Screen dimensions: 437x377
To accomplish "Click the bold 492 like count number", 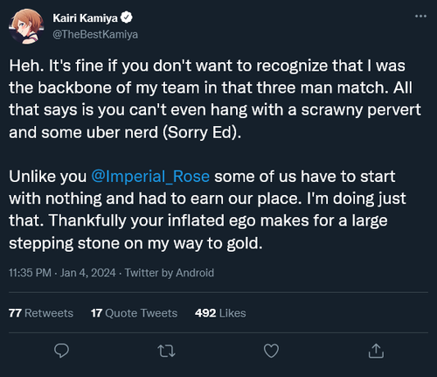I will point(205,313).
